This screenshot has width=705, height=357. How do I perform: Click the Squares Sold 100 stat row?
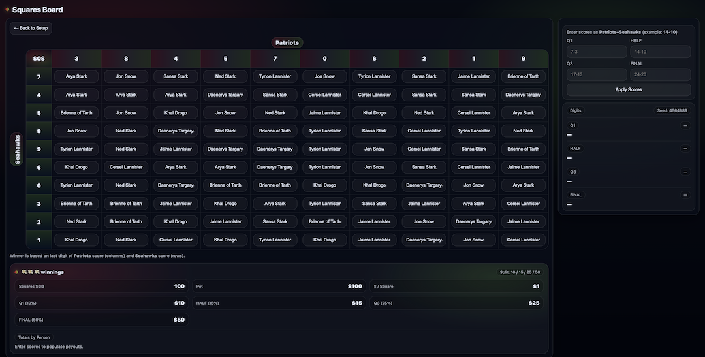coord(102,286)
